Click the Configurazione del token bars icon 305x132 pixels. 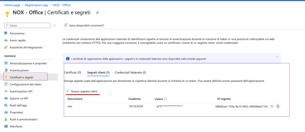click(x=6, y=84)
